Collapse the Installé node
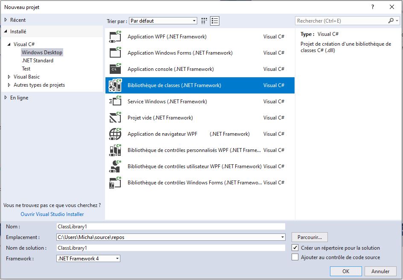This screenshot has height=280, width=403. [x=6, y=31]
